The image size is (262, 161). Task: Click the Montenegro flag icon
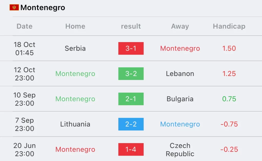[x=14, y=7]
